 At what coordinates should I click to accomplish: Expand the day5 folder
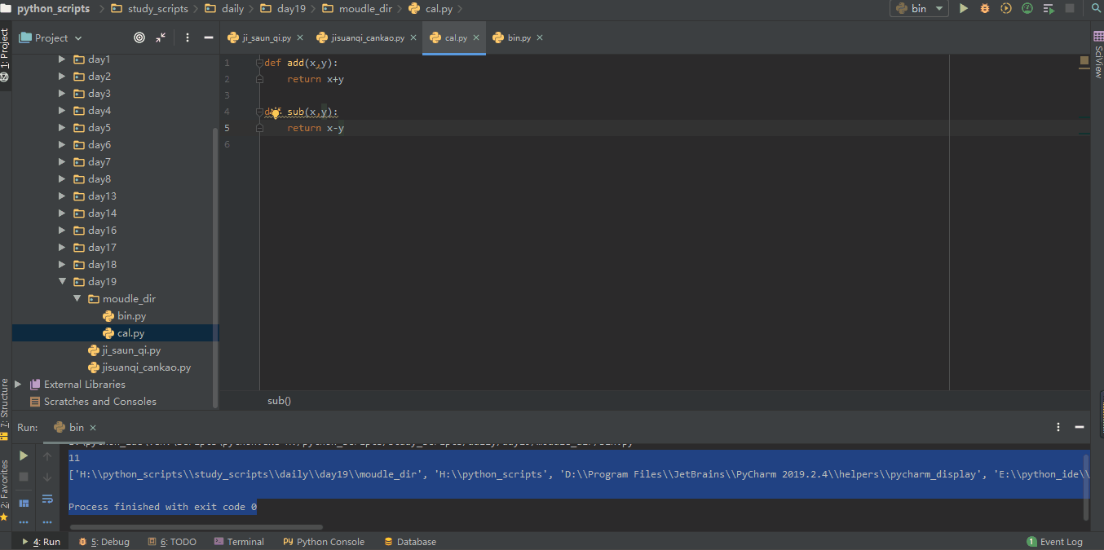(x=62, y=128)
